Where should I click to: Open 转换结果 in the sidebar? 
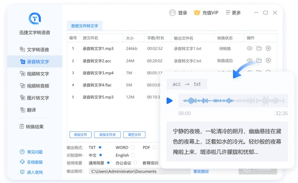[x=32, y=127]
